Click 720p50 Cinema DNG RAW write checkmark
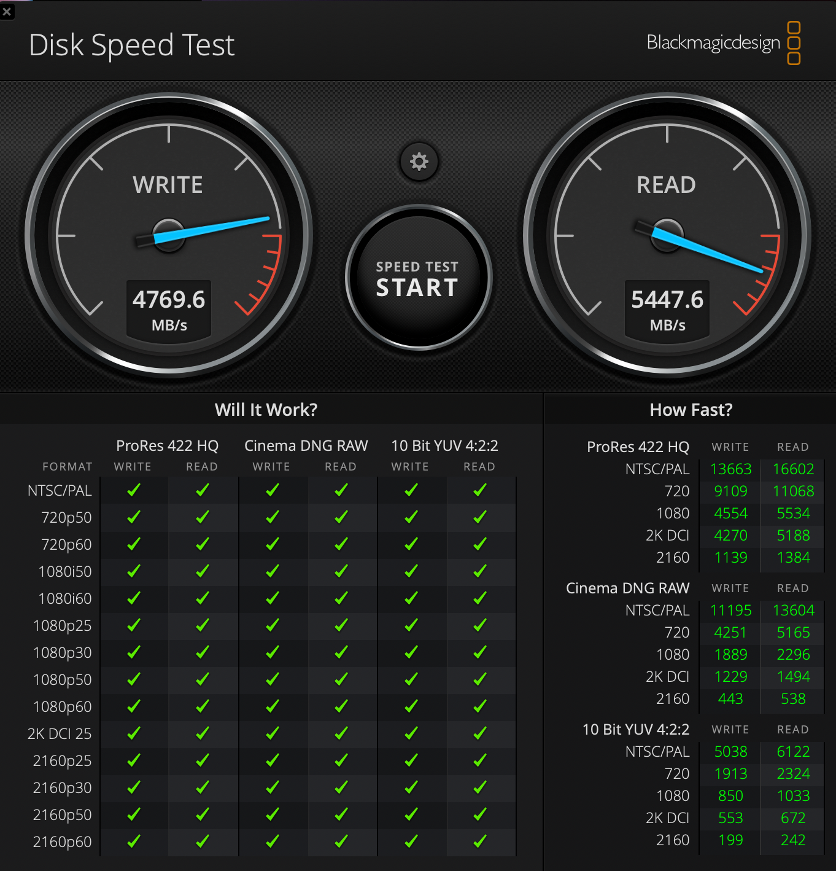 (272, 517)
